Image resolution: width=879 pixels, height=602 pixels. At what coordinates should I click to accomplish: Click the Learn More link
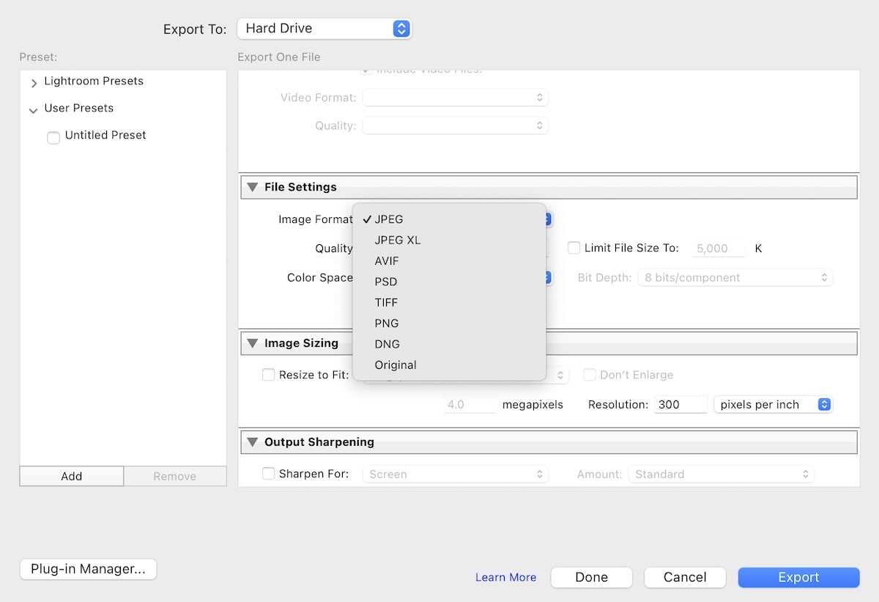click(505, 577)
